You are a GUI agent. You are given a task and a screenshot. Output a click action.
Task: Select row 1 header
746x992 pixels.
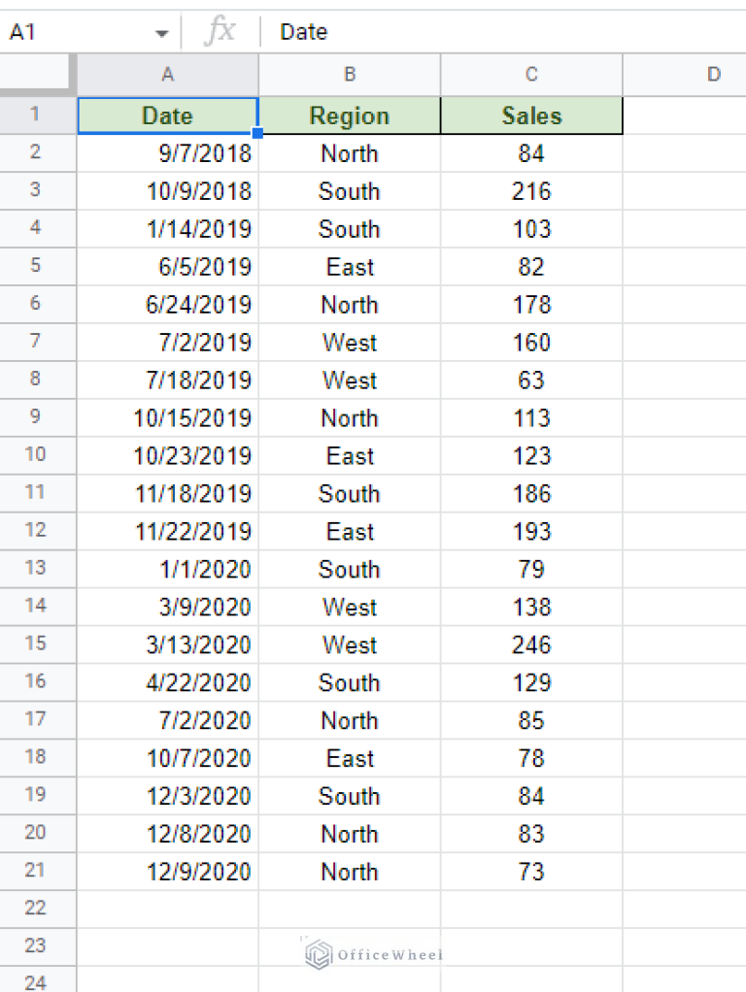(x=37, y=115)
